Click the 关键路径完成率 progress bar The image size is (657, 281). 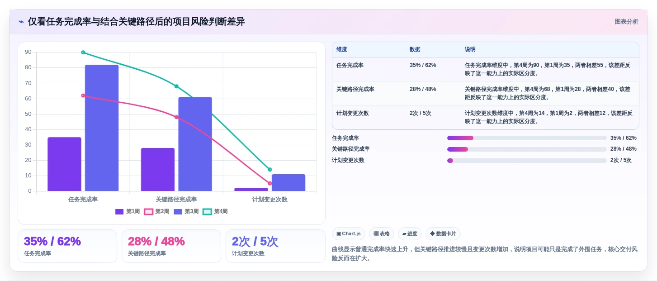527,149
